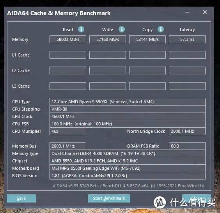
Task: Select the Memory copy value 52141 MB/s
Action: pos(147,39)
